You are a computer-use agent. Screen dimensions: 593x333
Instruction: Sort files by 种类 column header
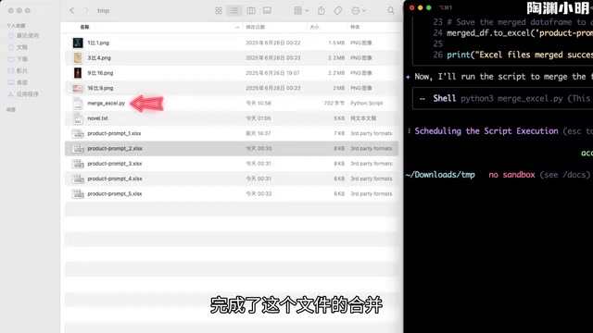[355, 27]
